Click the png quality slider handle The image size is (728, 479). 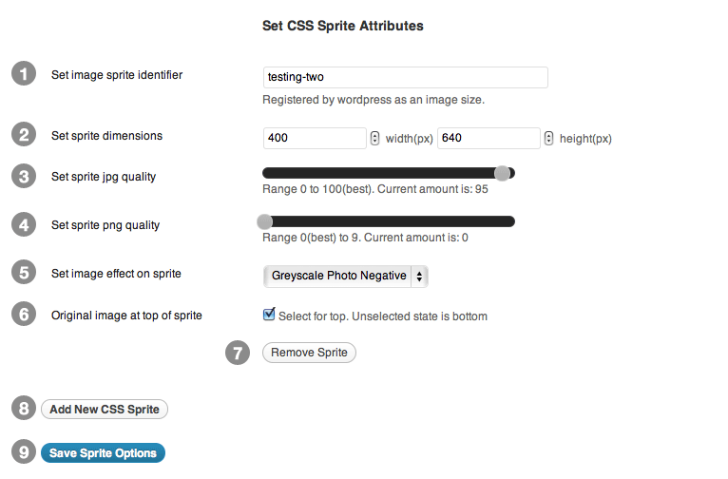click(x=265, y=221)
